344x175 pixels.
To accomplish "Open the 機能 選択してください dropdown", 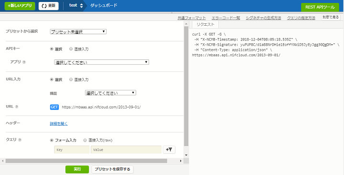I will [x=110, y=93].
